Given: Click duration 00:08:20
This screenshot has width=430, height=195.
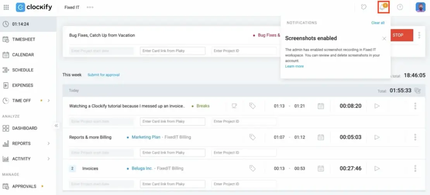Looking at the screenshot, I should 351,106.
